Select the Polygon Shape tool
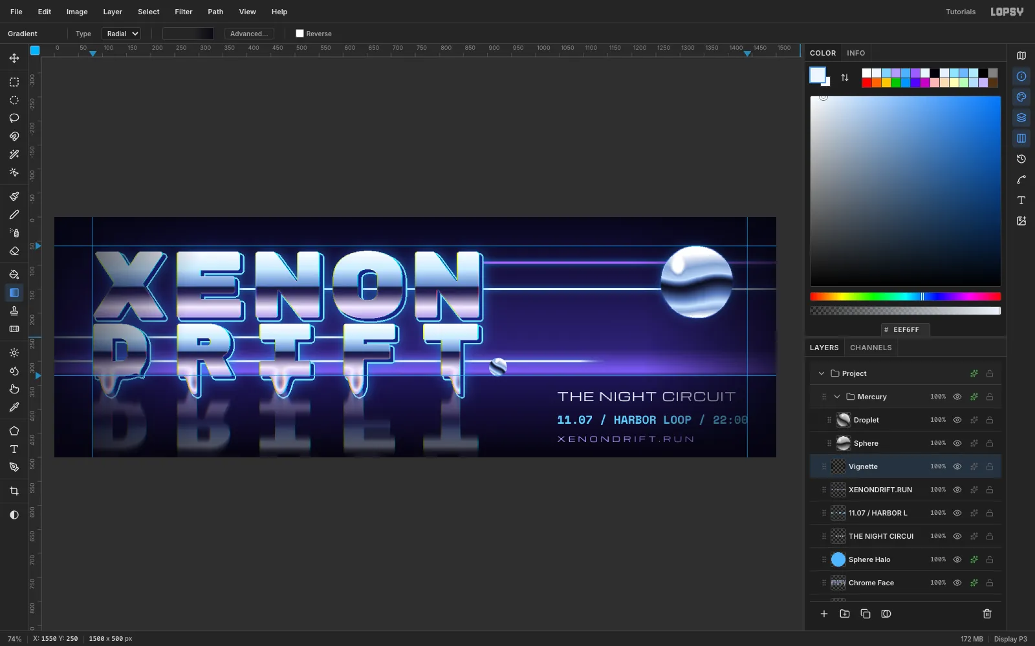 [14, 431]
